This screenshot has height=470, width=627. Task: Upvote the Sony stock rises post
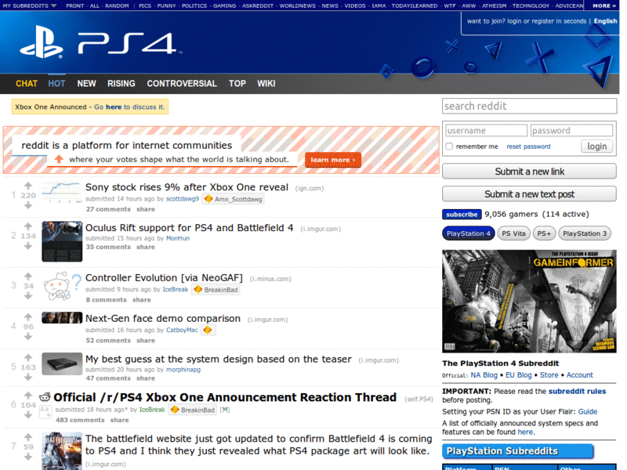click(x=28, y=186)
